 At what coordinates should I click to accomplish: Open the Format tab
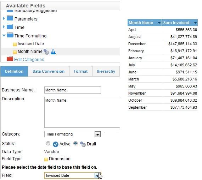coord(81,71)
